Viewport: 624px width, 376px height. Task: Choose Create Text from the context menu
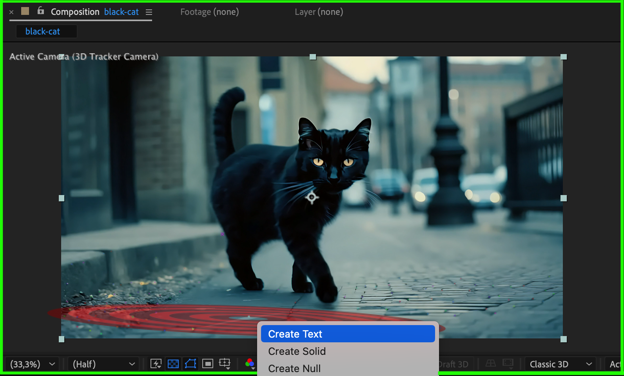coord(348,334)
